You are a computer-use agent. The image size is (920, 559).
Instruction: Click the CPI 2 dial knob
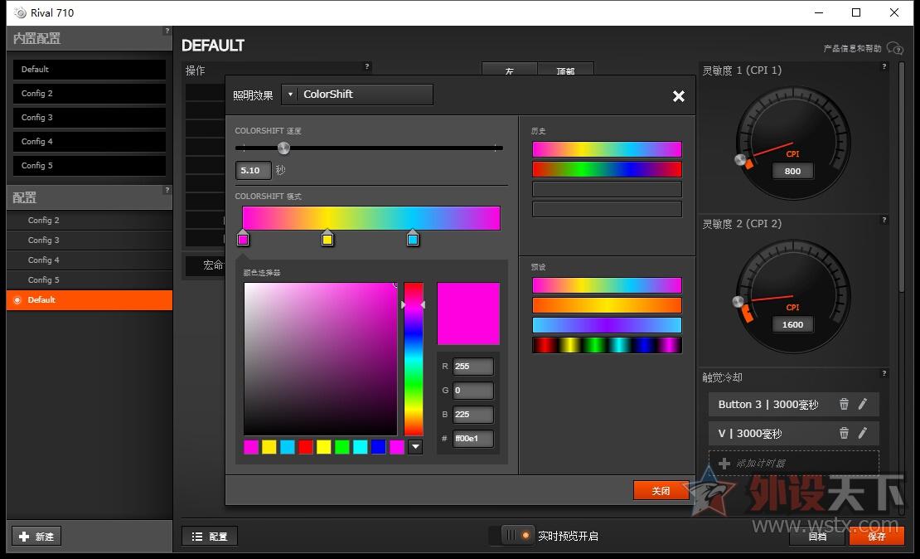(x=738, y=302)
